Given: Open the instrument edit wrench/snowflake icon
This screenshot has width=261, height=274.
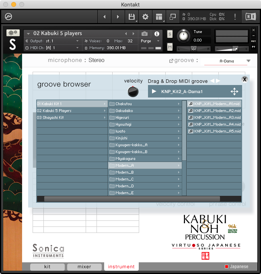Looking at the screenshot, I should point(13,33).
